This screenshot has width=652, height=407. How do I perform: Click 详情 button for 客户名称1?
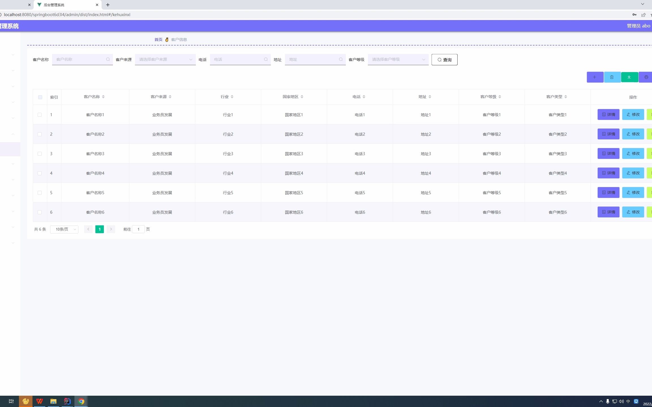[x=608, y=114]
